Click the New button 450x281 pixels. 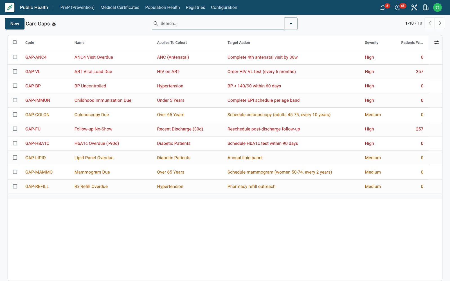point(15,24)
